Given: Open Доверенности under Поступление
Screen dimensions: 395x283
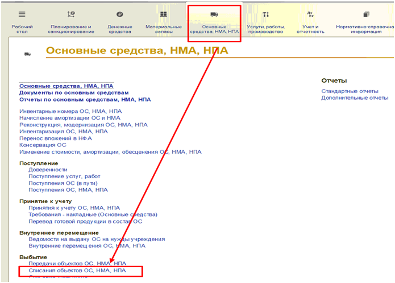Looking at the screenshot, I should [x=48, y=170].
